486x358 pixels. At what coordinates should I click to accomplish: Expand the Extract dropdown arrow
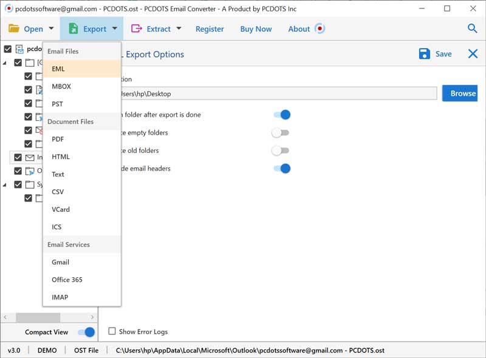(179, 29)
